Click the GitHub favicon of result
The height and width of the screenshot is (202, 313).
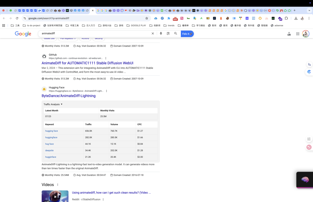44,56
